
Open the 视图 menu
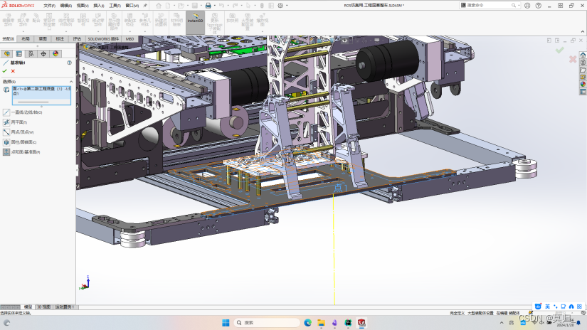(x=83, y=6)
